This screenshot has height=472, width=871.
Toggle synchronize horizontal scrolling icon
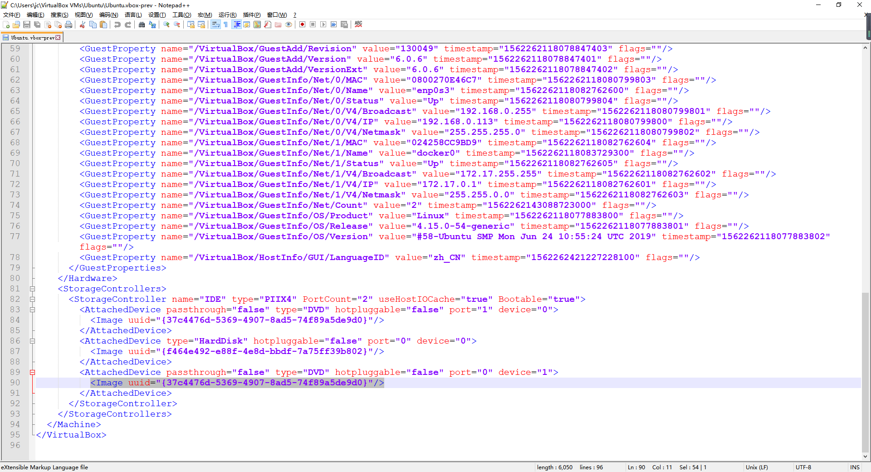click(201, 25)
